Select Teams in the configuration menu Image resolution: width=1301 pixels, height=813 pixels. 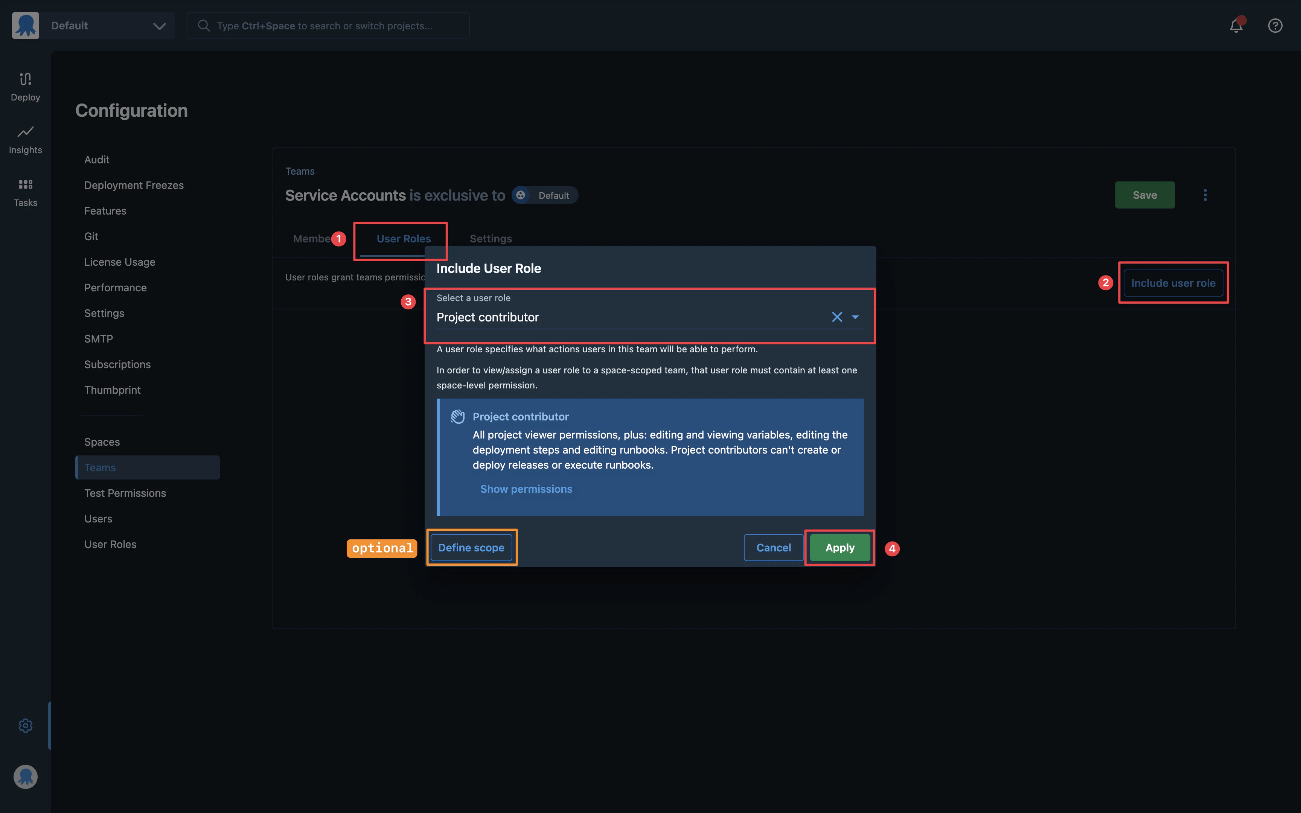coord(147,467)
